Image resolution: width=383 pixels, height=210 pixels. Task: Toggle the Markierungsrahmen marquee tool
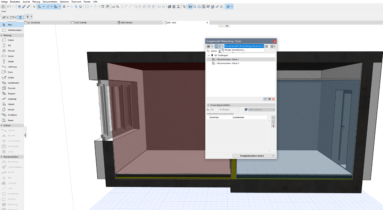12,30
